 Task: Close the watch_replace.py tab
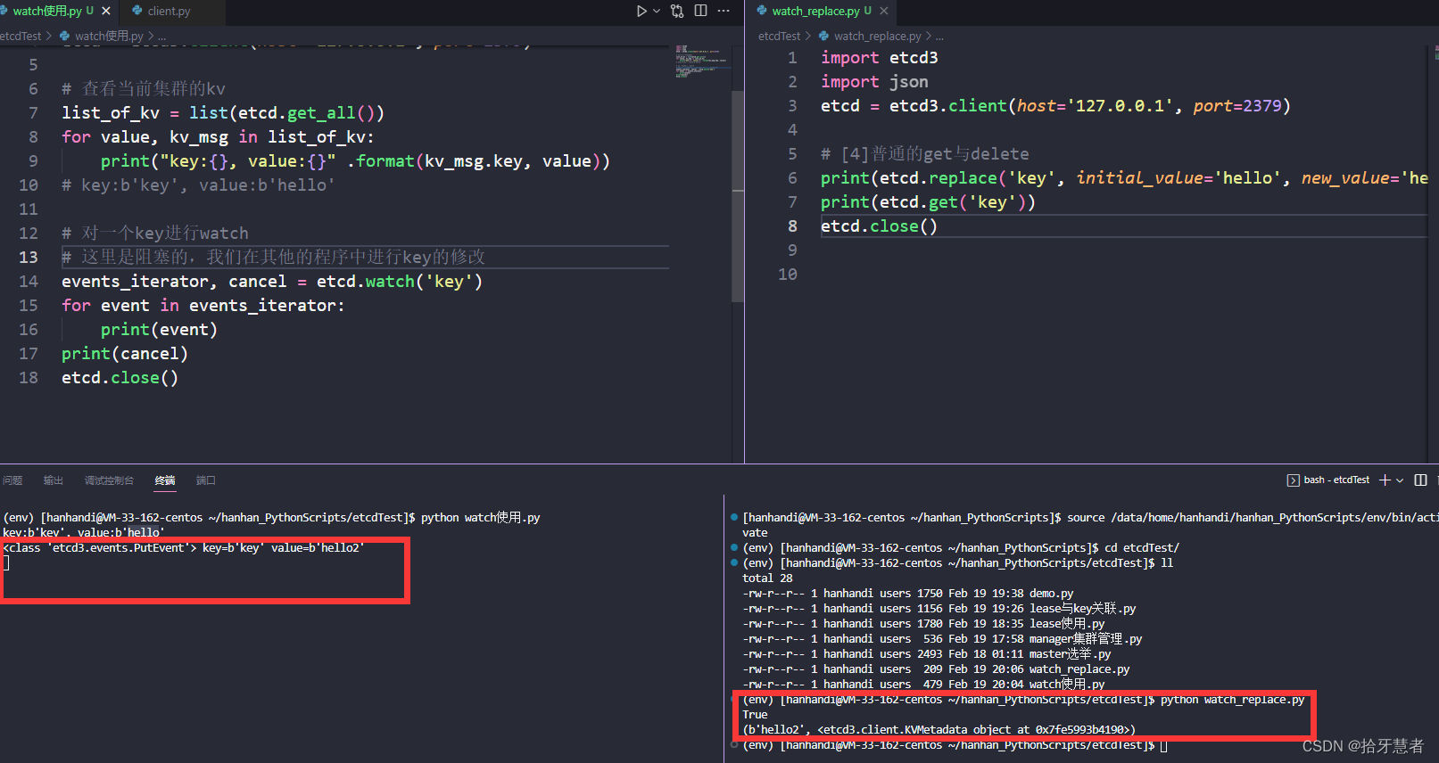884,11
